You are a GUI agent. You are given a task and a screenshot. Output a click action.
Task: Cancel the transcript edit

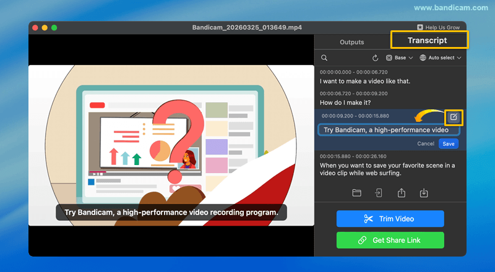426,143
